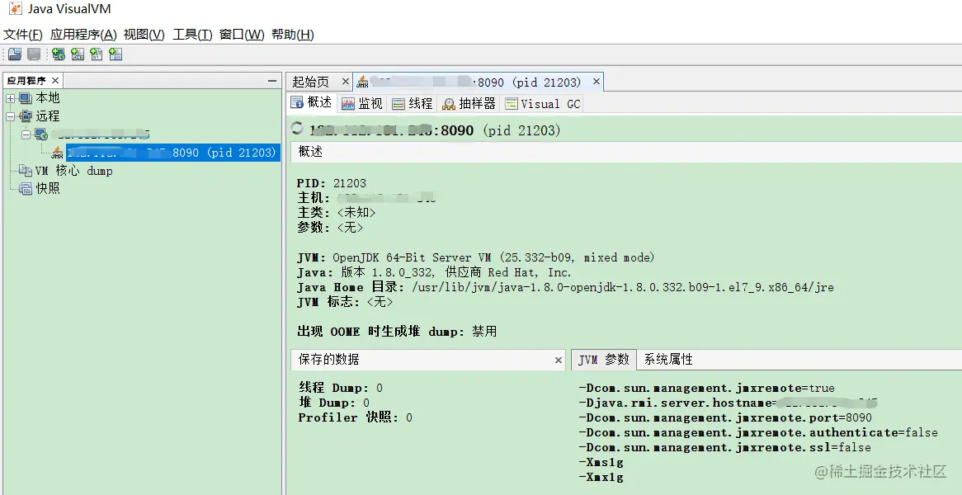The height and width of the screenshot is (495, 962).
Task: Collapse the 远程 tree node
Action: [x=11, y=116]
